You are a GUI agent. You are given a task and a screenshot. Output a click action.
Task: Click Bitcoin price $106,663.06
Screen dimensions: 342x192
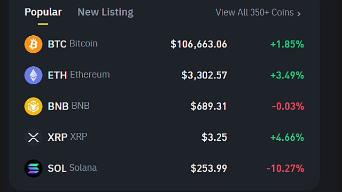click(199, 44)
